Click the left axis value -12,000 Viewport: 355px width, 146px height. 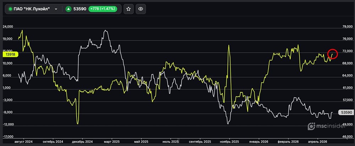pyautogui.click(x=8, y=124)
